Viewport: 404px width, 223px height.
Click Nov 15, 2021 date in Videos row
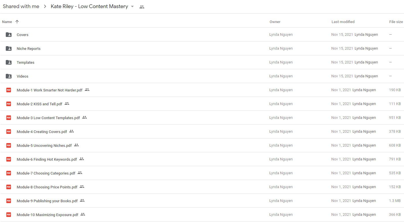342,76
